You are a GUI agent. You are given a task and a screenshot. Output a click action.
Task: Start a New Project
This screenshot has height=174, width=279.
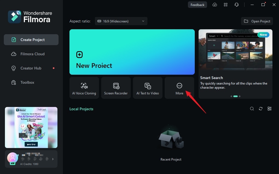click(x=132, y=52)
